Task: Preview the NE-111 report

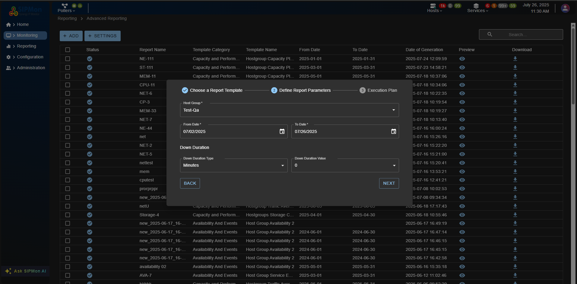Action: tap(462, 59)
